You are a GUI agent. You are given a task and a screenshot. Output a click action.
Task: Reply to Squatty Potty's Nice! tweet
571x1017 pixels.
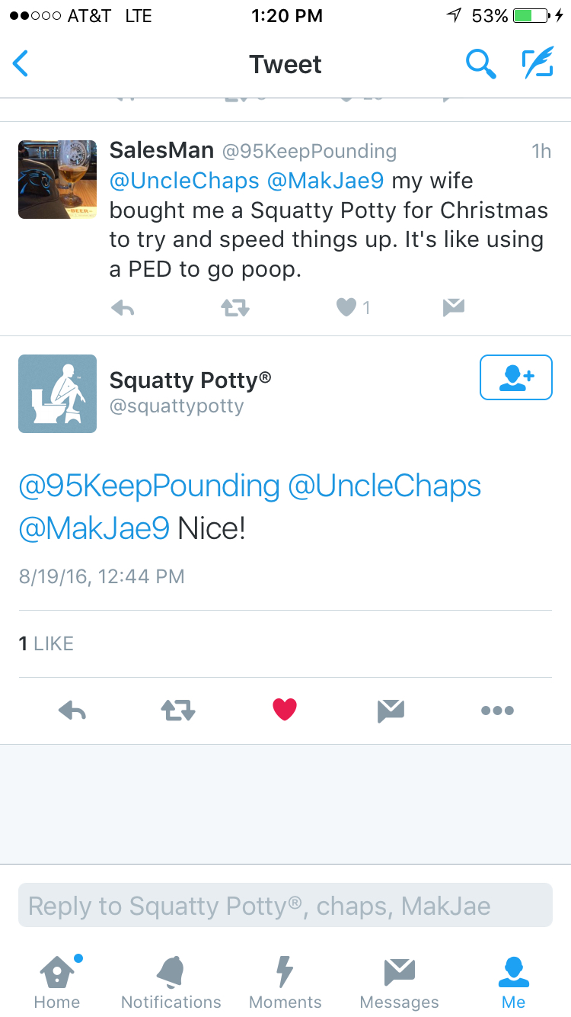pyautogui.click(x=72, y=711)
